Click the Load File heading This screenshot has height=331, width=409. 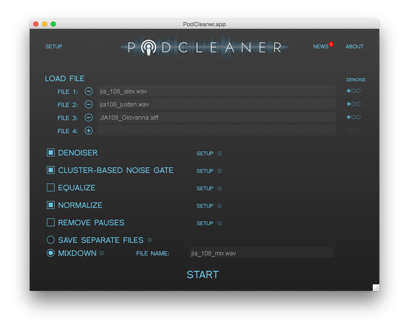point(65,79)
